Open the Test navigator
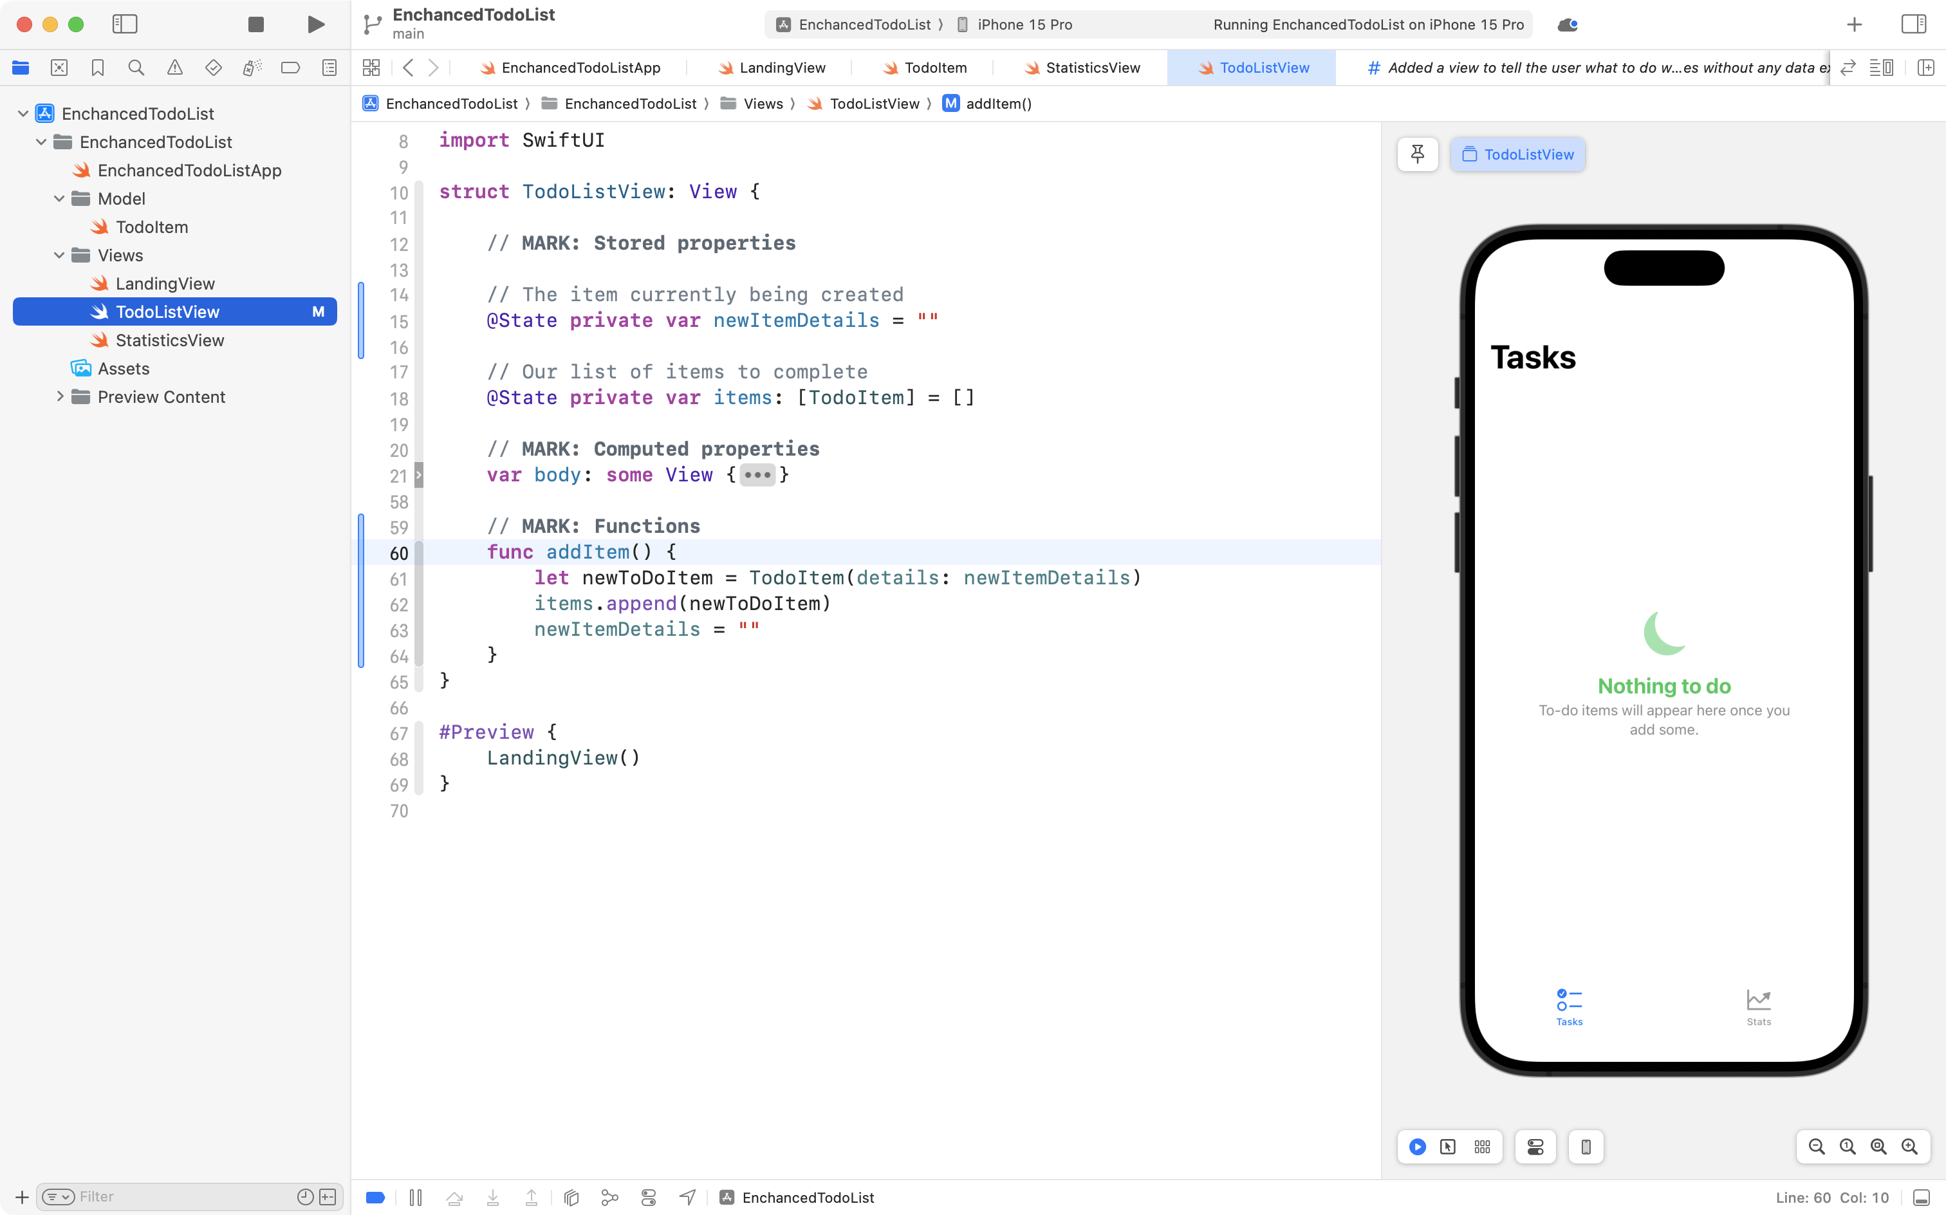Screen dimensions: 1946x1215 tap(214, 68)
